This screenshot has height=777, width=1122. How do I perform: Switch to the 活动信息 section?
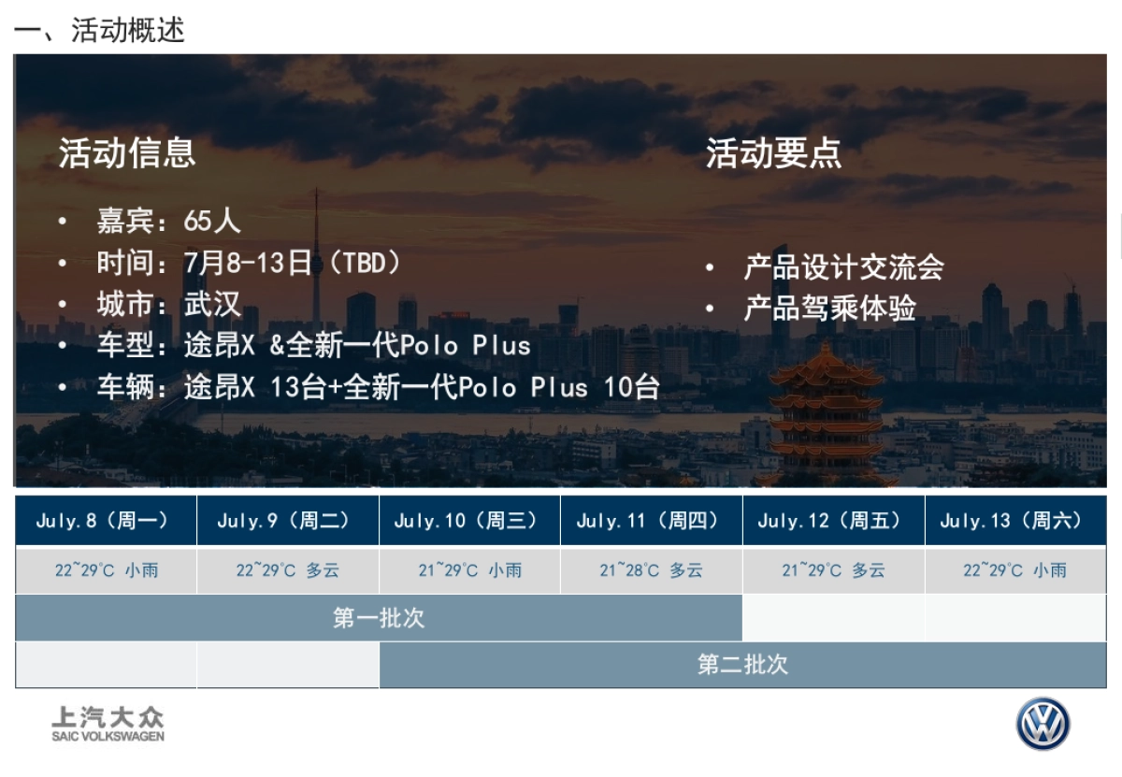pyautogui.click(x=126, y=155)
